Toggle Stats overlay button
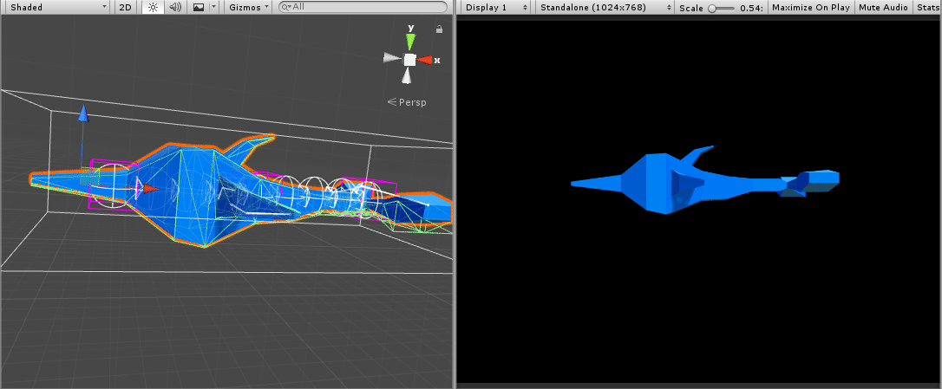This screenshot has width=942, height=389. coord(928,7)
